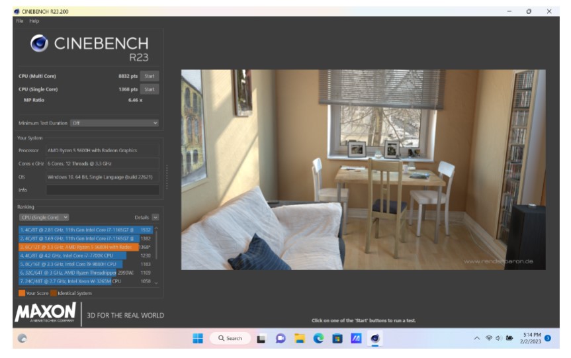Select ranking row 4 Intel Core i7-7700K
Screen dimensions: 571x358
(85, 255)
